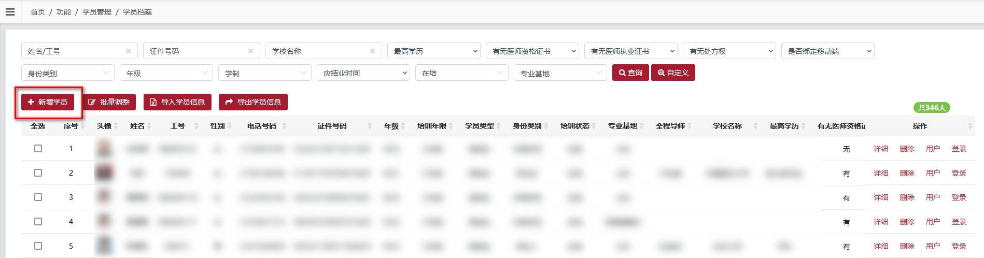Tick the checkbox for row 1
The height and width of the screenshot is (258, 984).
38,149
